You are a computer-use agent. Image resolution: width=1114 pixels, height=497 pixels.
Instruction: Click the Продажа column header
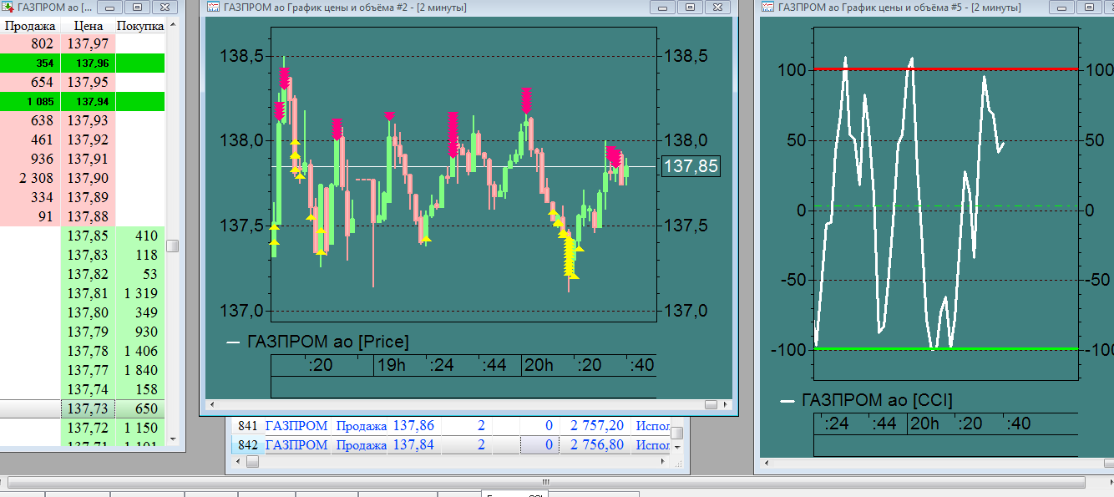point(30,26)
